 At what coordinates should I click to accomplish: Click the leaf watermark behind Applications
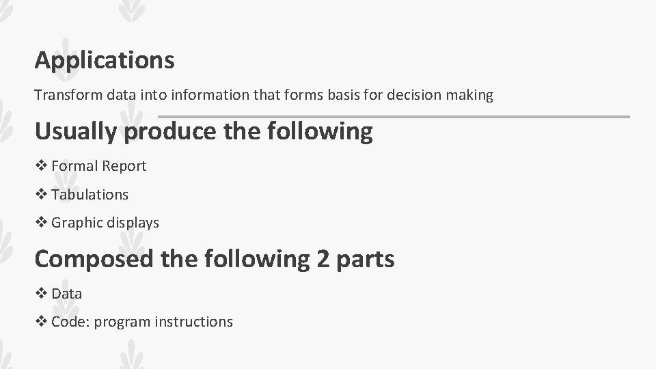pos(66,60)
